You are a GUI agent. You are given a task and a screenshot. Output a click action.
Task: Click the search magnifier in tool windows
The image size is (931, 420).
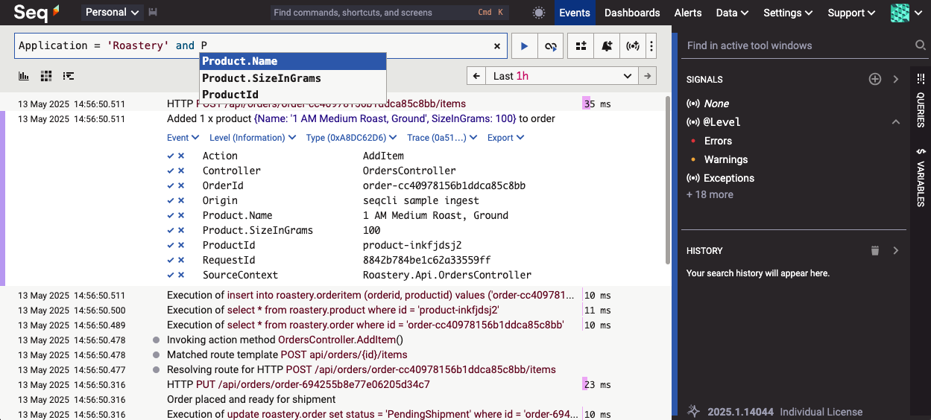920,46
